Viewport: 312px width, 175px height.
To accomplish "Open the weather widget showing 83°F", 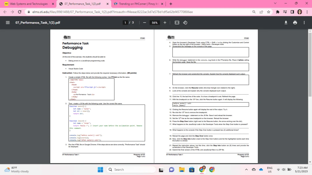I will coord(17,170).
